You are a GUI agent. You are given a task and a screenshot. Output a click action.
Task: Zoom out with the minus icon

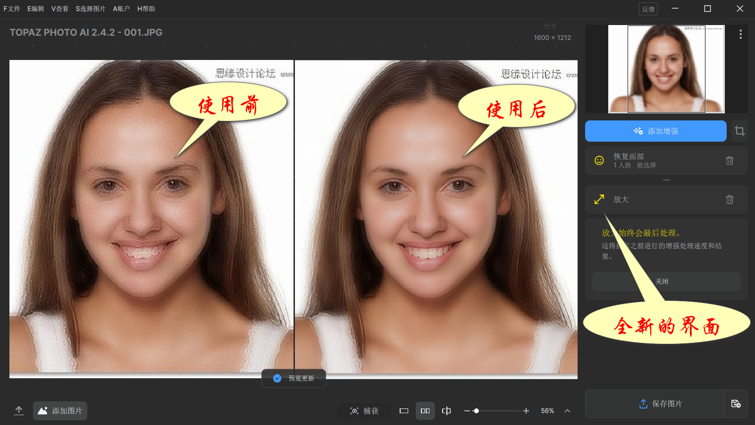467,411
